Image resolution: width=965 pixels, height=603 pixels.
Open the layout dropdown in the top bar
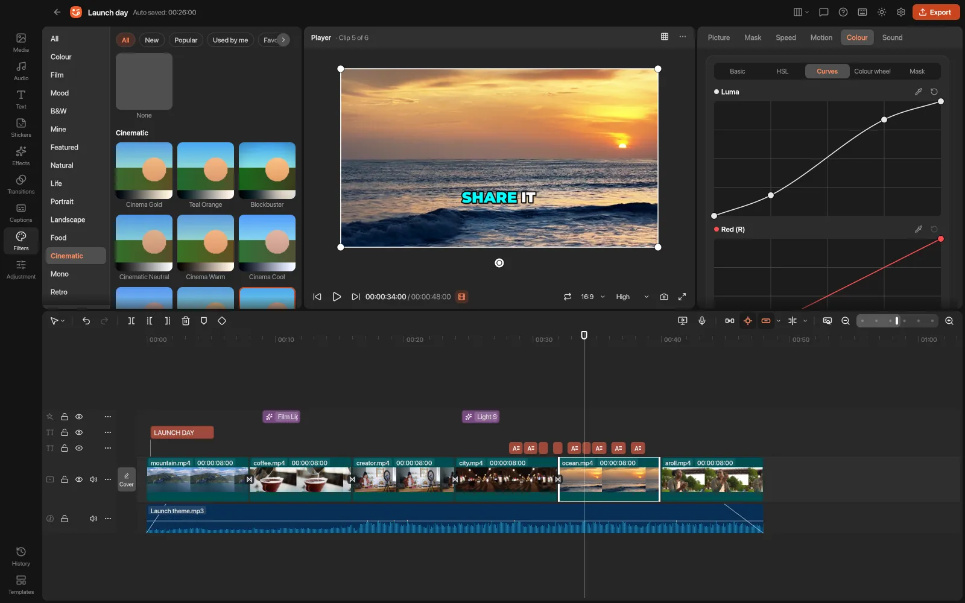click(x=801, y=12)
